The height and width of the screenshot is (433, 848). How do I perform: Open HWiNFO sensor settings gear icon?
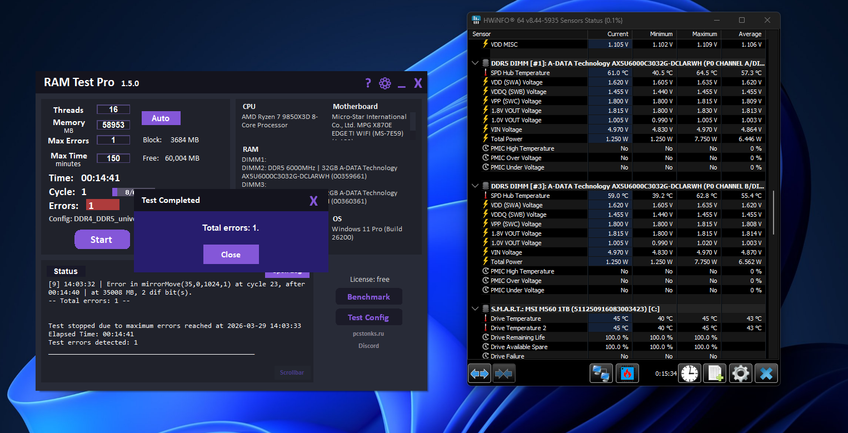pyautogui.click(x=740, y=374)
